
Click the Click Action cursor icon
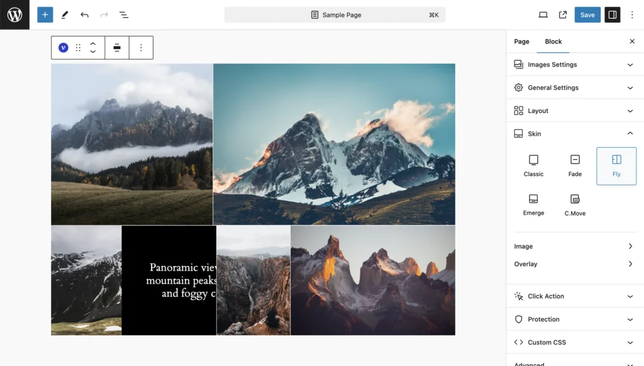pyautogui.click(x=518, y=296)
